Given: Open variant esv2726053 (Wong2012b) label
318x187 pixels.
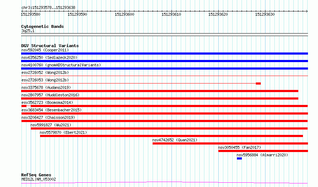Looking at the screenshot, I should click(x=45, y=80).
